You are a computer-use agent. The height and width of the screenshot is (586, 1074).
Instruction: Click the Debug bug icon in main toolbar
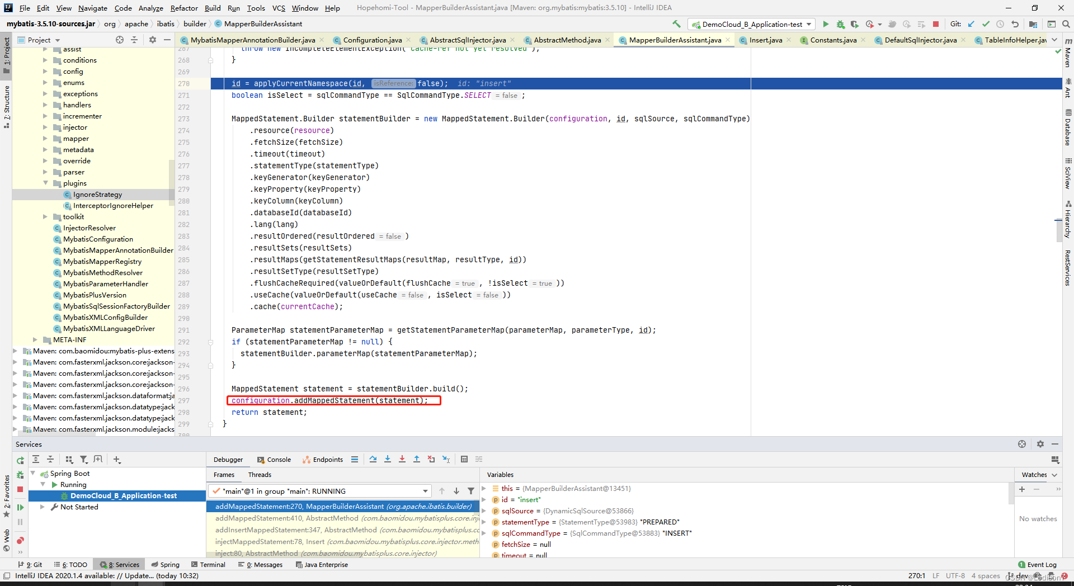[x=840, y=24]
